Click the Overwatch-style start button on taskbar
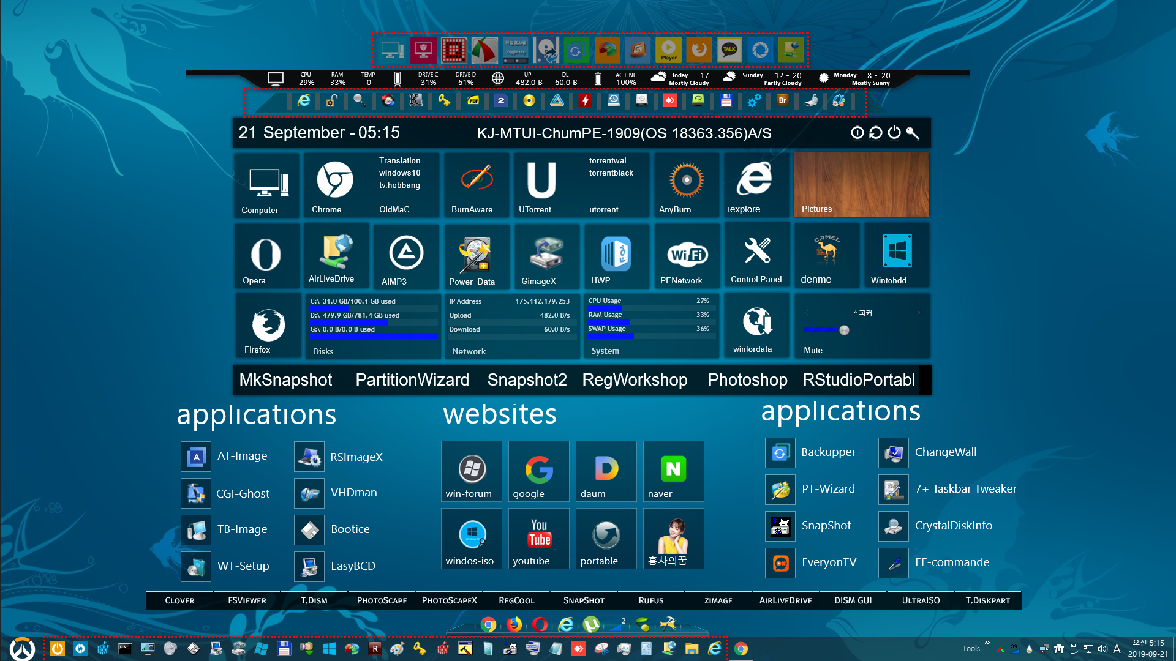This screenshot has width=1176, height=661. click(22, 649)
